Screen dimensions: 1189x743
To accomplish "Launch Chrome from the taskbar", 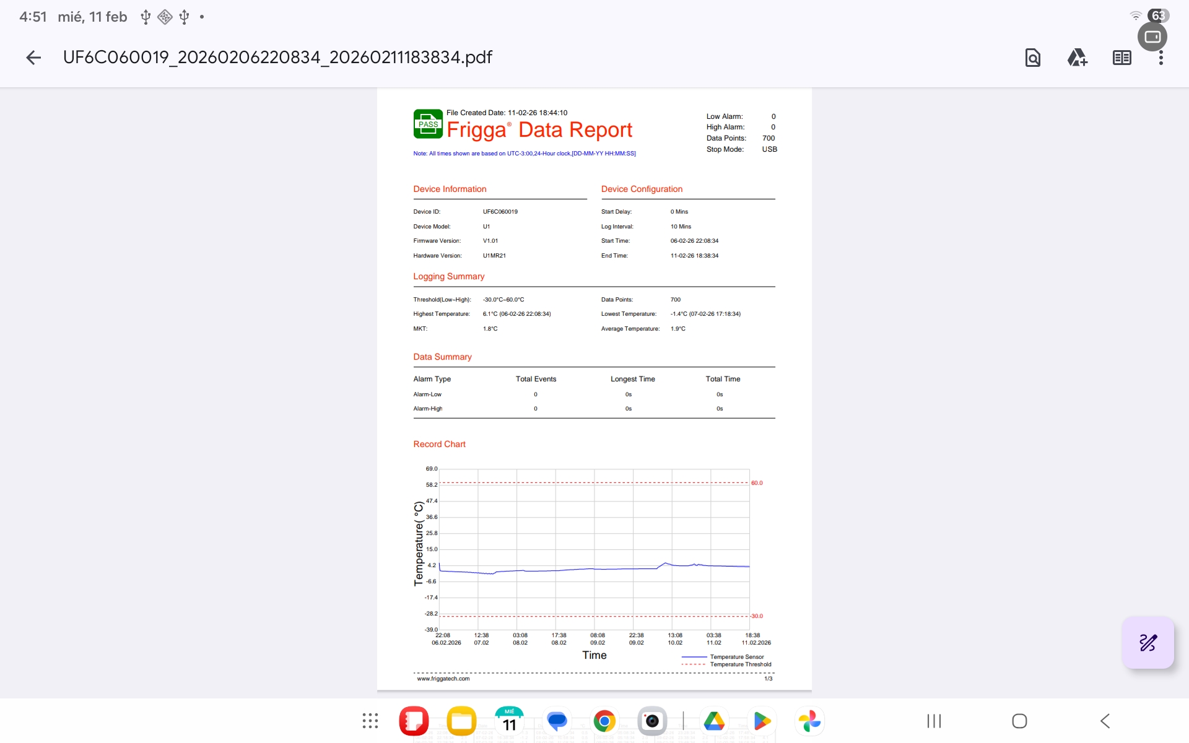I will pyautogui.click(x=604, y=721).
